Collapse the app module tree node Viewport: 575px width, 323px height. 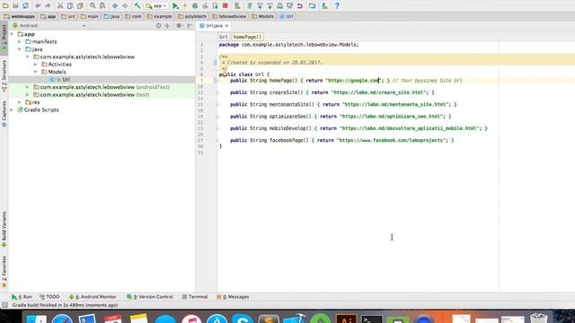(12, 34)
